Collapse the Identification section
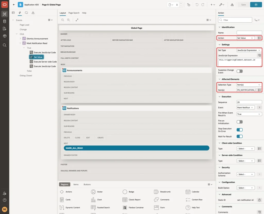 point(219,27)
